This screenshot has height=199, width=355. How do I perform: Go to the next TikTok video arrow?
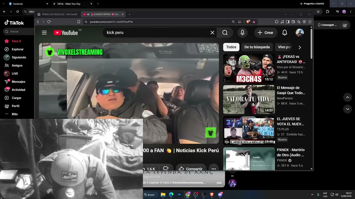click(x=348, y=109)
